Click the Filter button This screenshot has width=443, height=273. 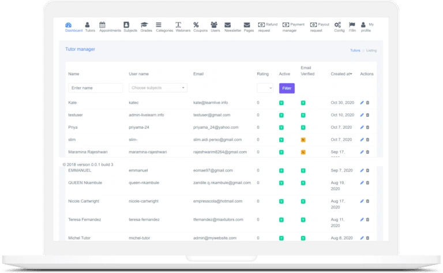287,88
